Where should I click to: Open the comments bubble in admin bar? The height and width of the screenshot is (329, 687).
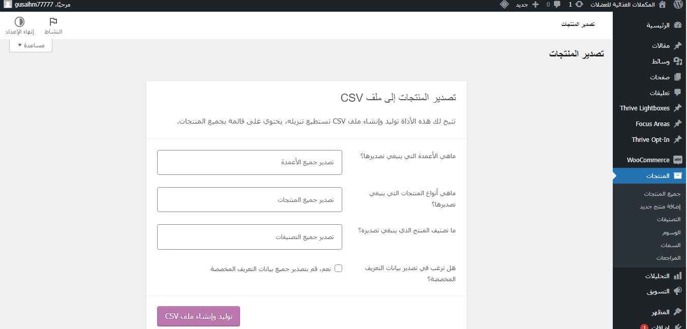click(x=557, y=5)
